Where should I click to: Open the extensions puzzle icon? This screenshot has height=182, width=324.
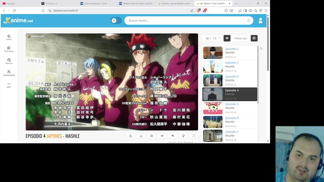coord(226,11)
